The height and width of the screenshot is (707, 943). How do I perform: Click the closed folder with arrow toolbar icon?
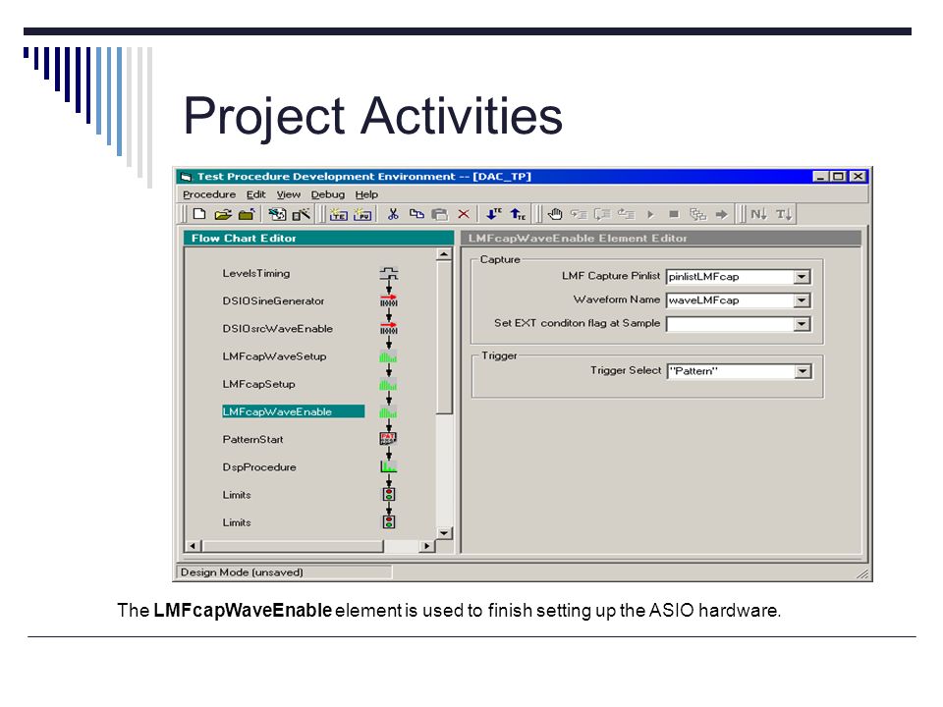pos(247,214)
